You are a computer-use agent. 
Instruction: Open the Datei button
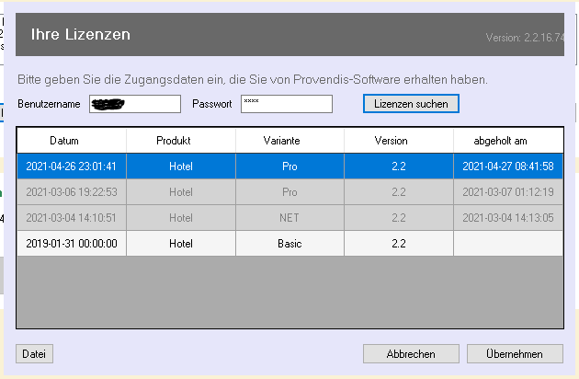point(35,353)
